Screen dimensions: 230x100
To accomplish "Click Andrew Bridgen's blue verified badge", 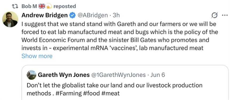I will click(x=73, y=15).
